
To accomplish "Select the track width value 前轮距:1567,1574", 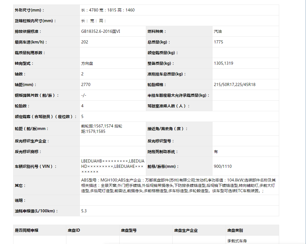I will (97, 126).
